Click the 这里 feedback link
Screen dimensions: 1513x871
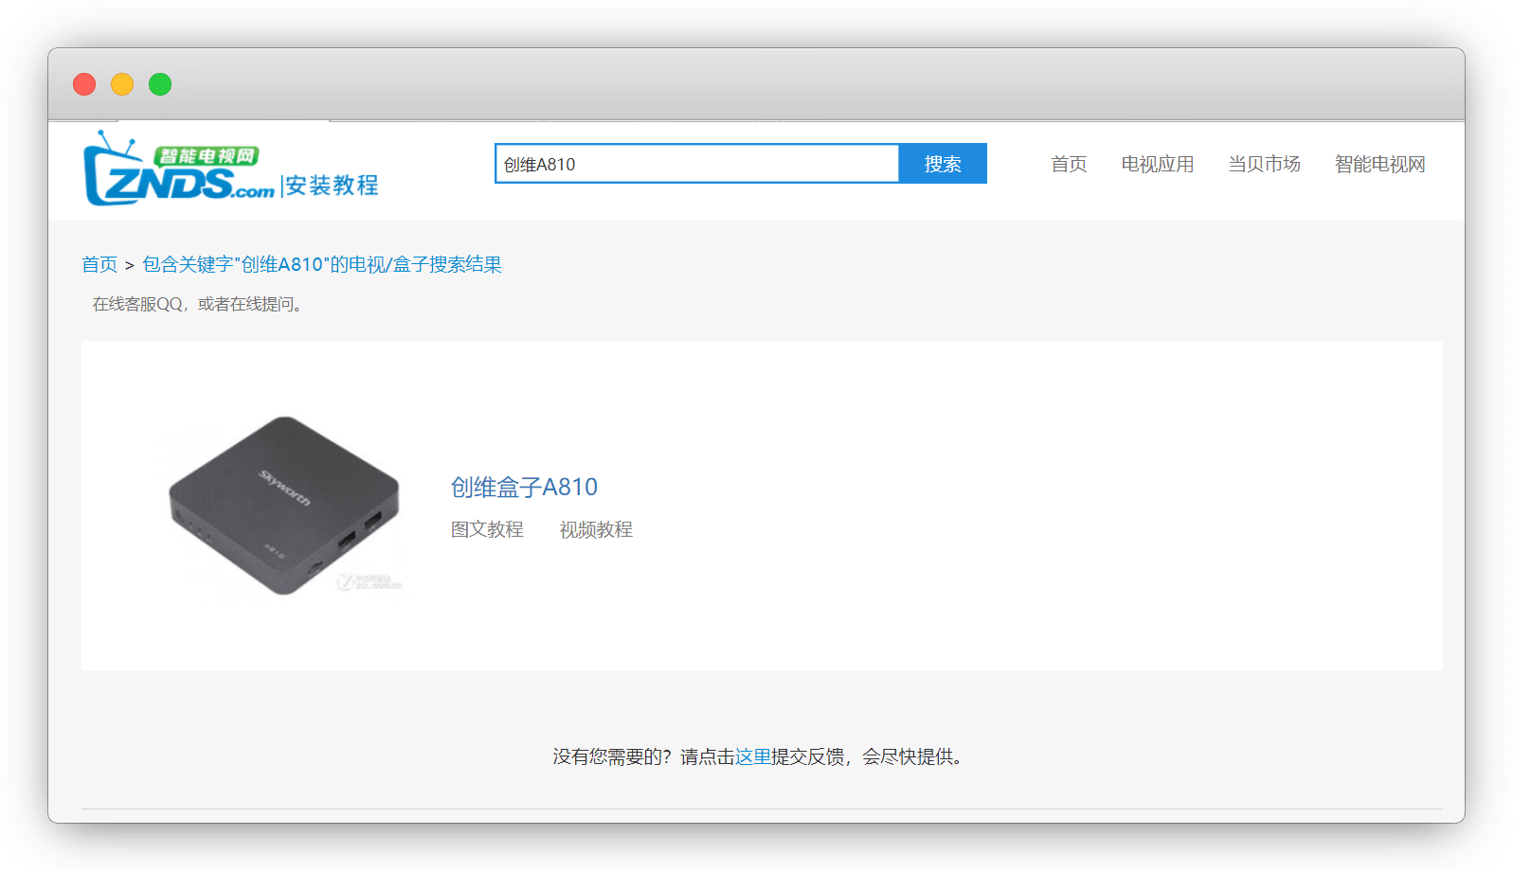click(x=753, y=756)
